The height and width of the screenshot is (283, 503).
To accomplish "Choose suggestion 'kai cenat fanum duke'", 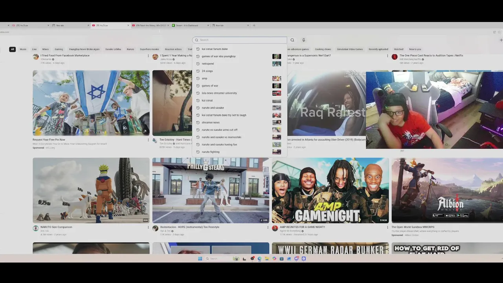I will click(x=239, y=49).
